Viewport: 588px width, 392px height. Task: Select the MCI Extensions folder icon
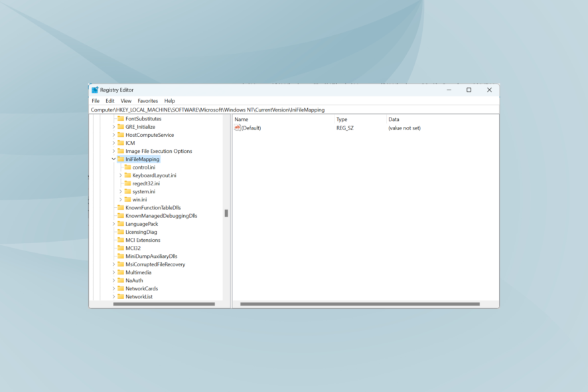click(x=121, y=240)
